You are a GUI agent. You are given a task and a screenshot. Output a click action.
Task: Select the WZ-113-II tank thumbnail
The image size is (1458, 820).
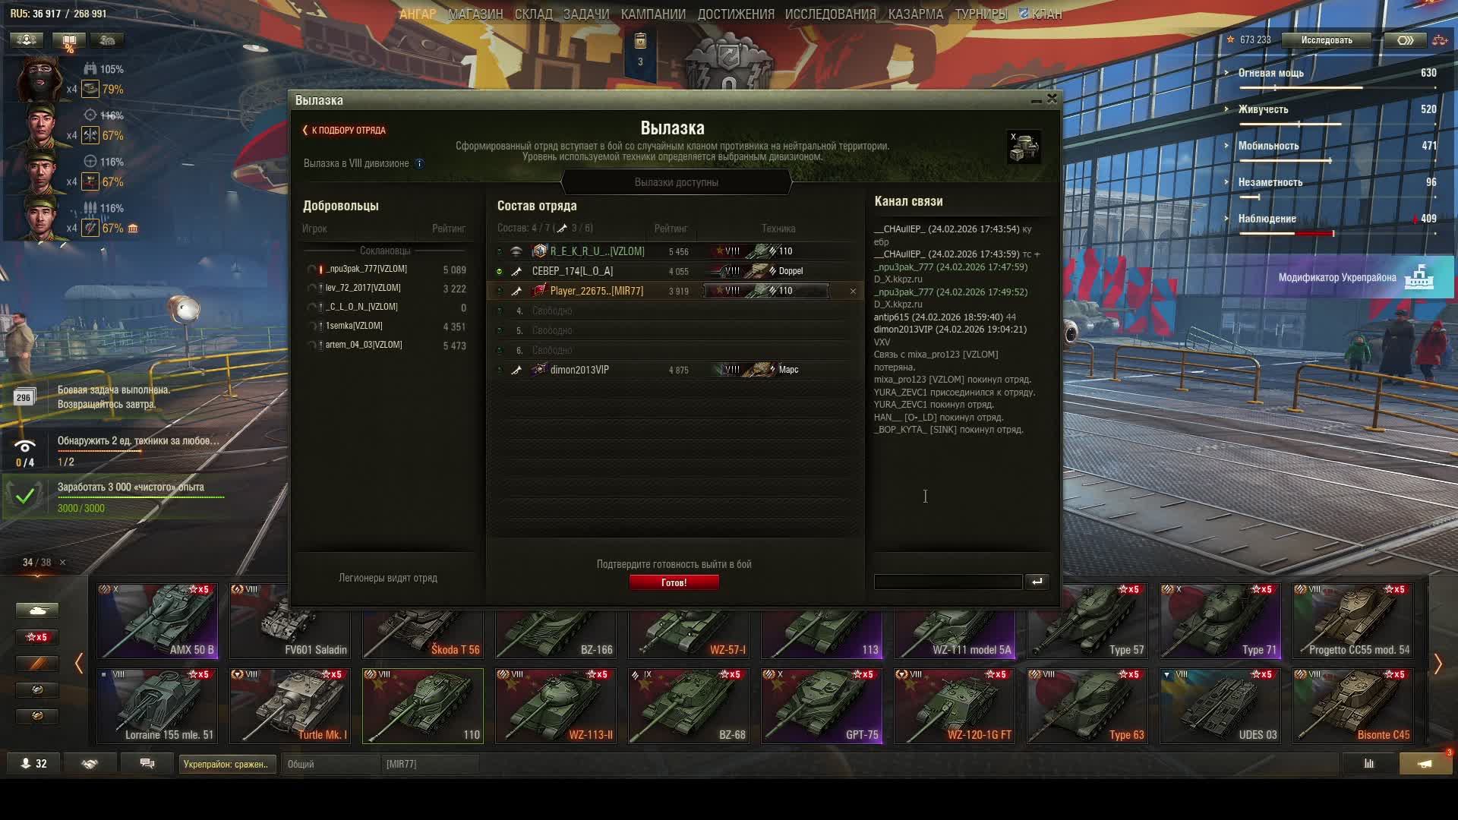(x=555, y=705)
